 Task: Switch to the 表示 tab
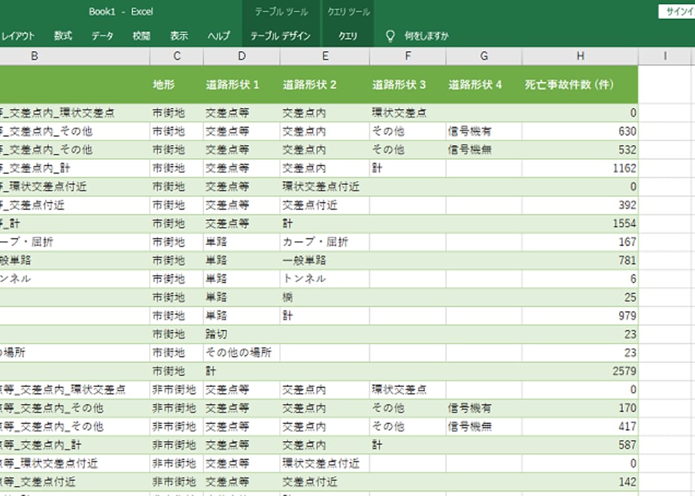(x=179, y=36)
